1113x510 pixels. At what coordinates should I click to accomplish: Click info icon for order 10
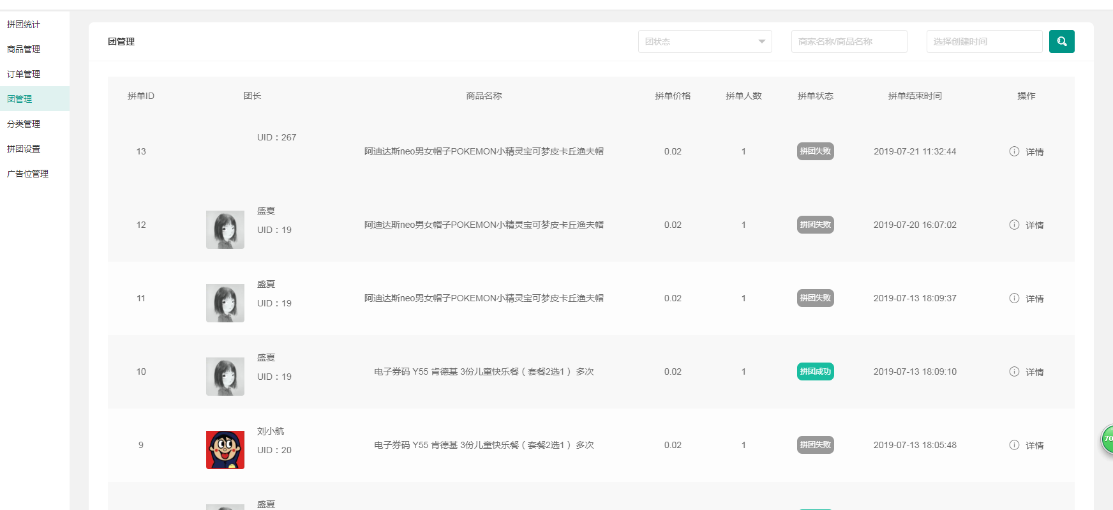pos(1014,371)
